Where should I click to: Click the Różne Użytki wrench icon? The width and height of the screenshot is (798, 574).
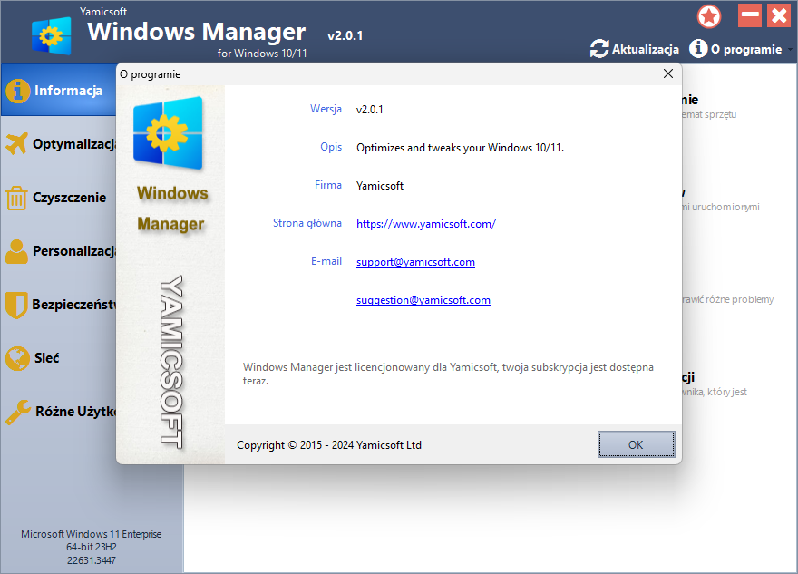(x=18, y=412)
